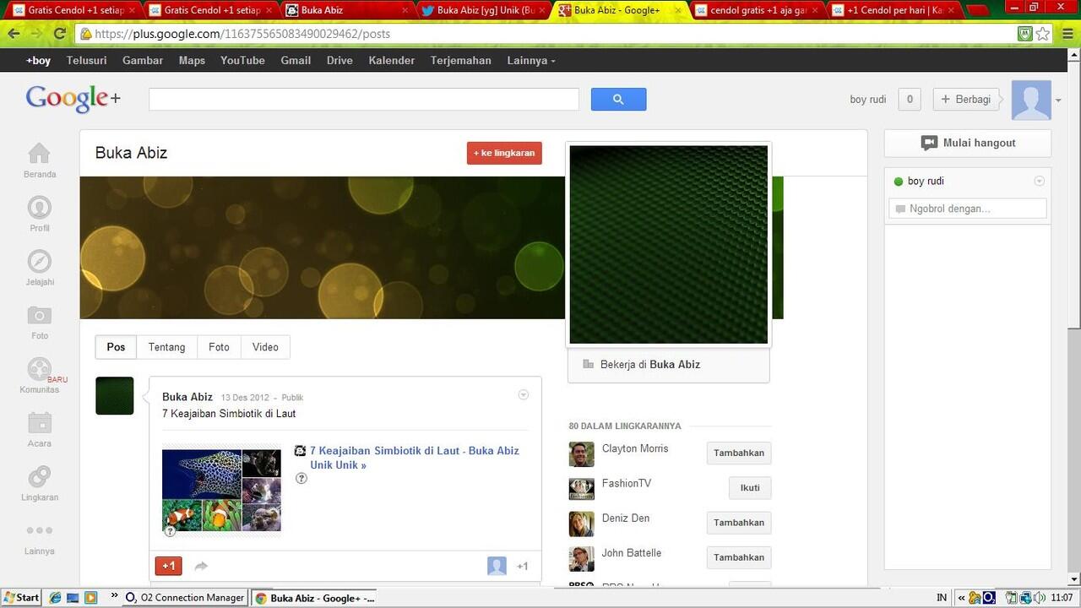Expand hidden quick launch chevron
The height and width of the screenshot is (608, 1081).
[x=113, y=597]
